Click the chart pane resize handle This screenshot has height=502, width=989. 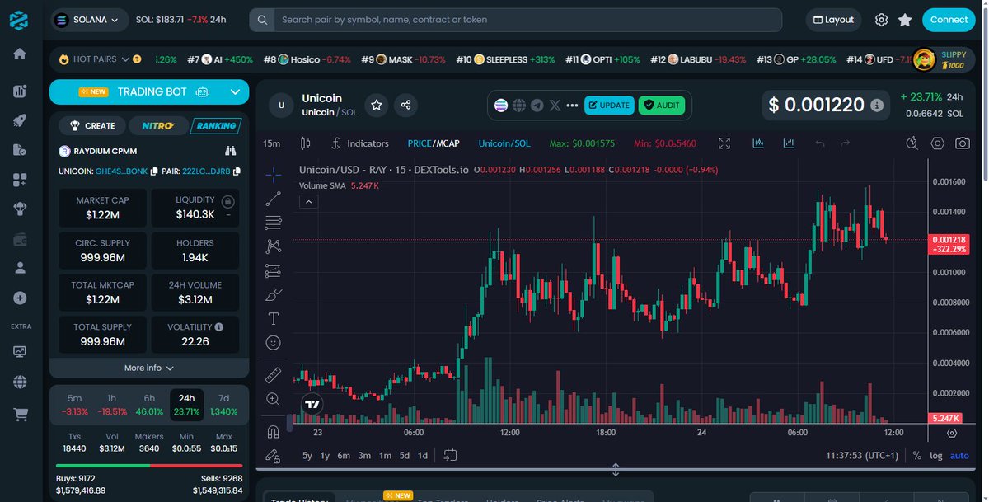pyautogui.click(x=616, y=470)
